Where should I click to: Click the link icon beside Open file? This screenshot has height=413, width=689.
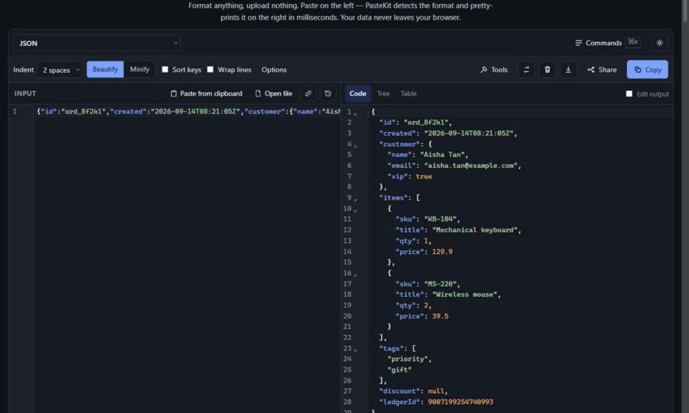[x=308, y=94]
